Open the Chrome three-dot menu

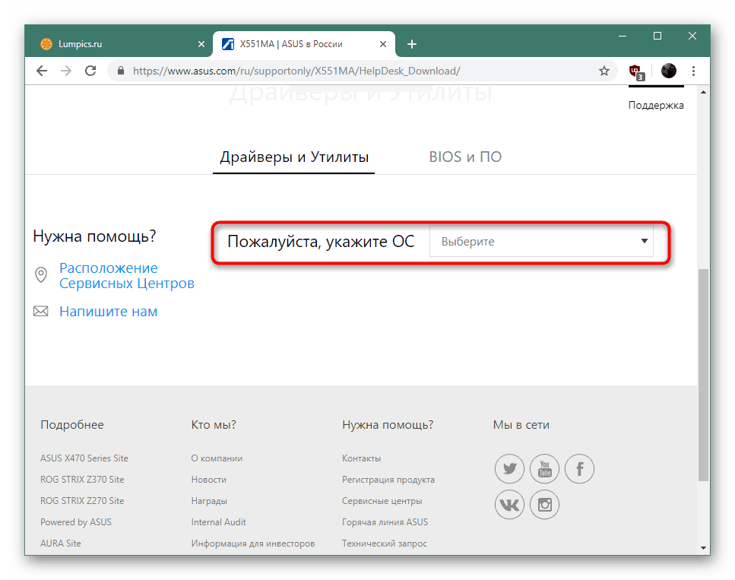click(x=693, y=71)
